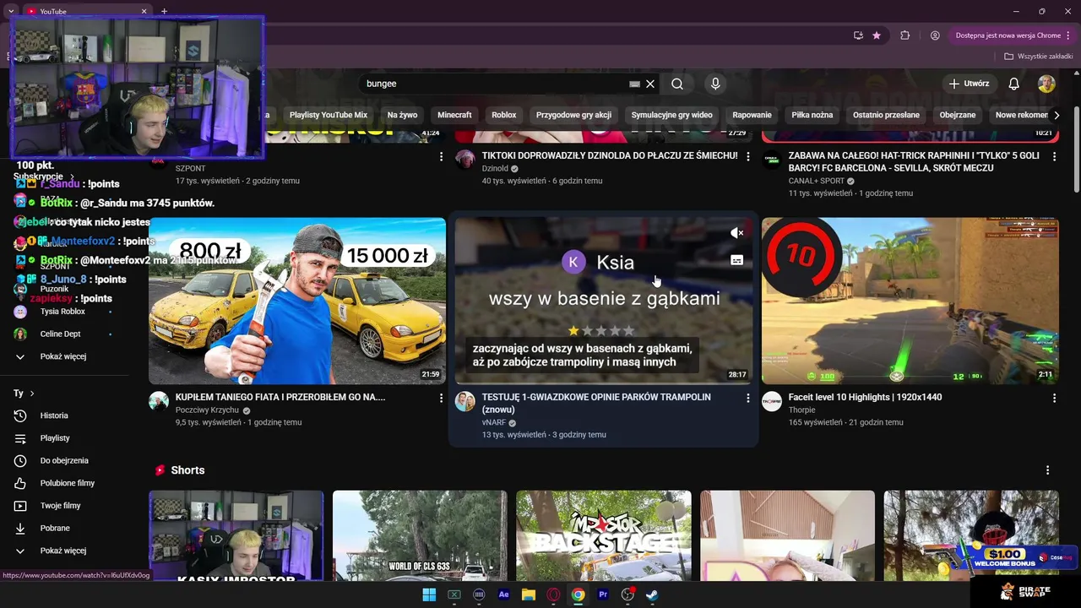Open options for the Fiat video
The image size is (1081, 608).
pos(441,398)
